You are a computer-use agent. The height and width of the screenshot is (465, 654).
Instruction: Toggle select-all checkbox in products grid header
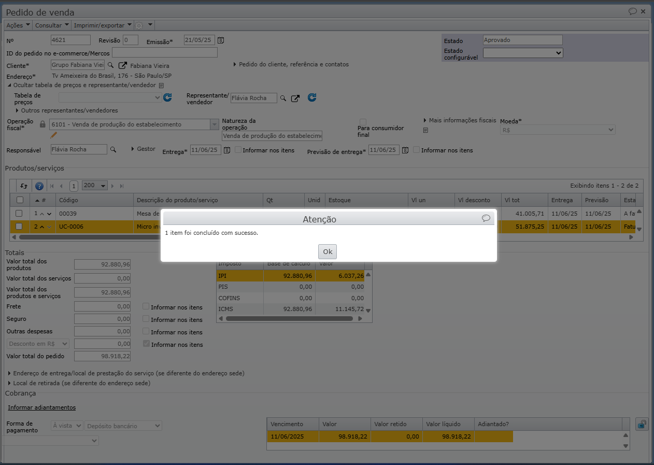point(20,200)
